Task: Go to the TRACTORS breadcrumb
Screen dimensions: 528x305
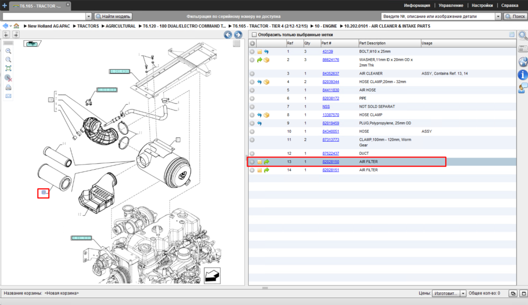Action: [88, 26]
